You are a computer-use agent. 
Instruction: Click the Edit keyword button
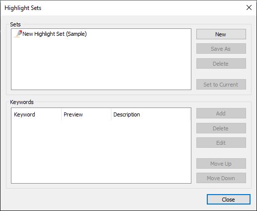click(221, 143)
